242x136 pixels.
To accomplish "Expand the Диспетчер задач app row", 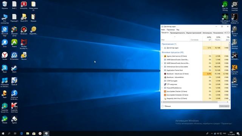I will (162, 48).
